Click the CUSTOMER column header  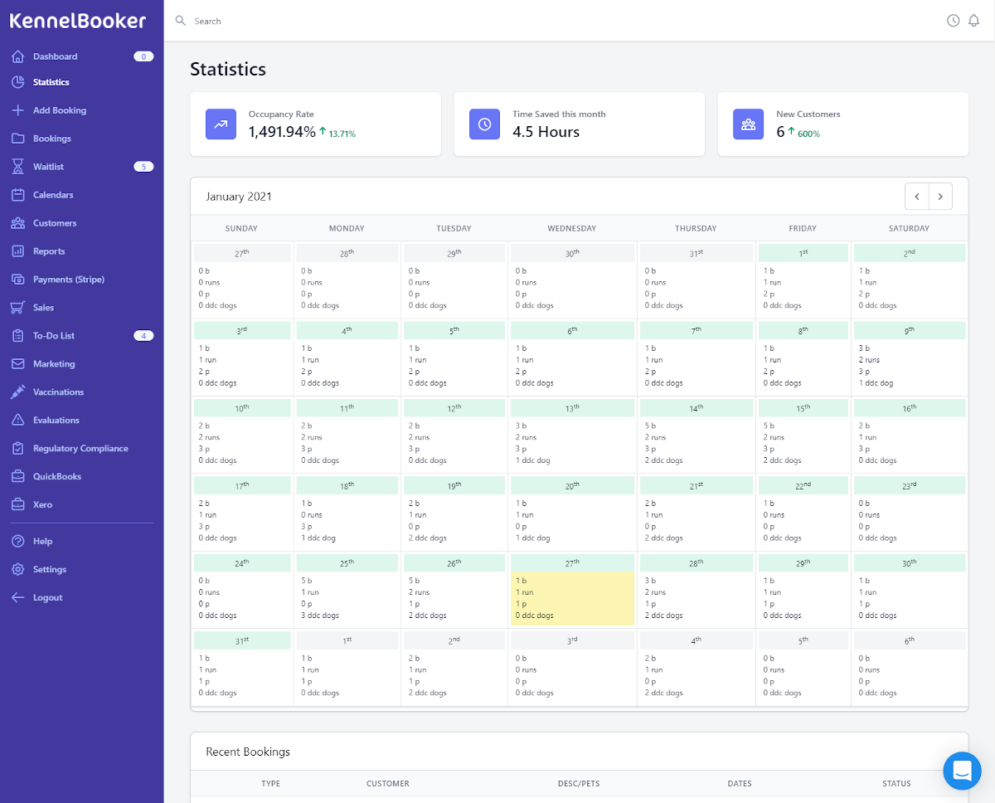(387, 784)
